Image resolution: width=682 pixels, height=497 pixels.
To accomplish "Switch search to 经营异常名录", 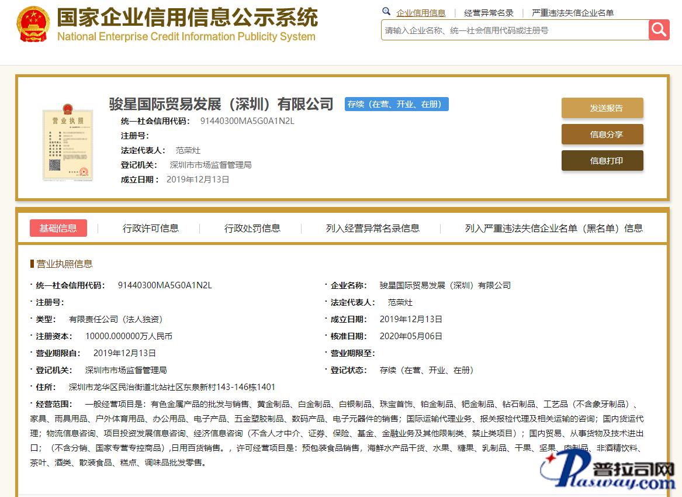I will click(489, 13).
